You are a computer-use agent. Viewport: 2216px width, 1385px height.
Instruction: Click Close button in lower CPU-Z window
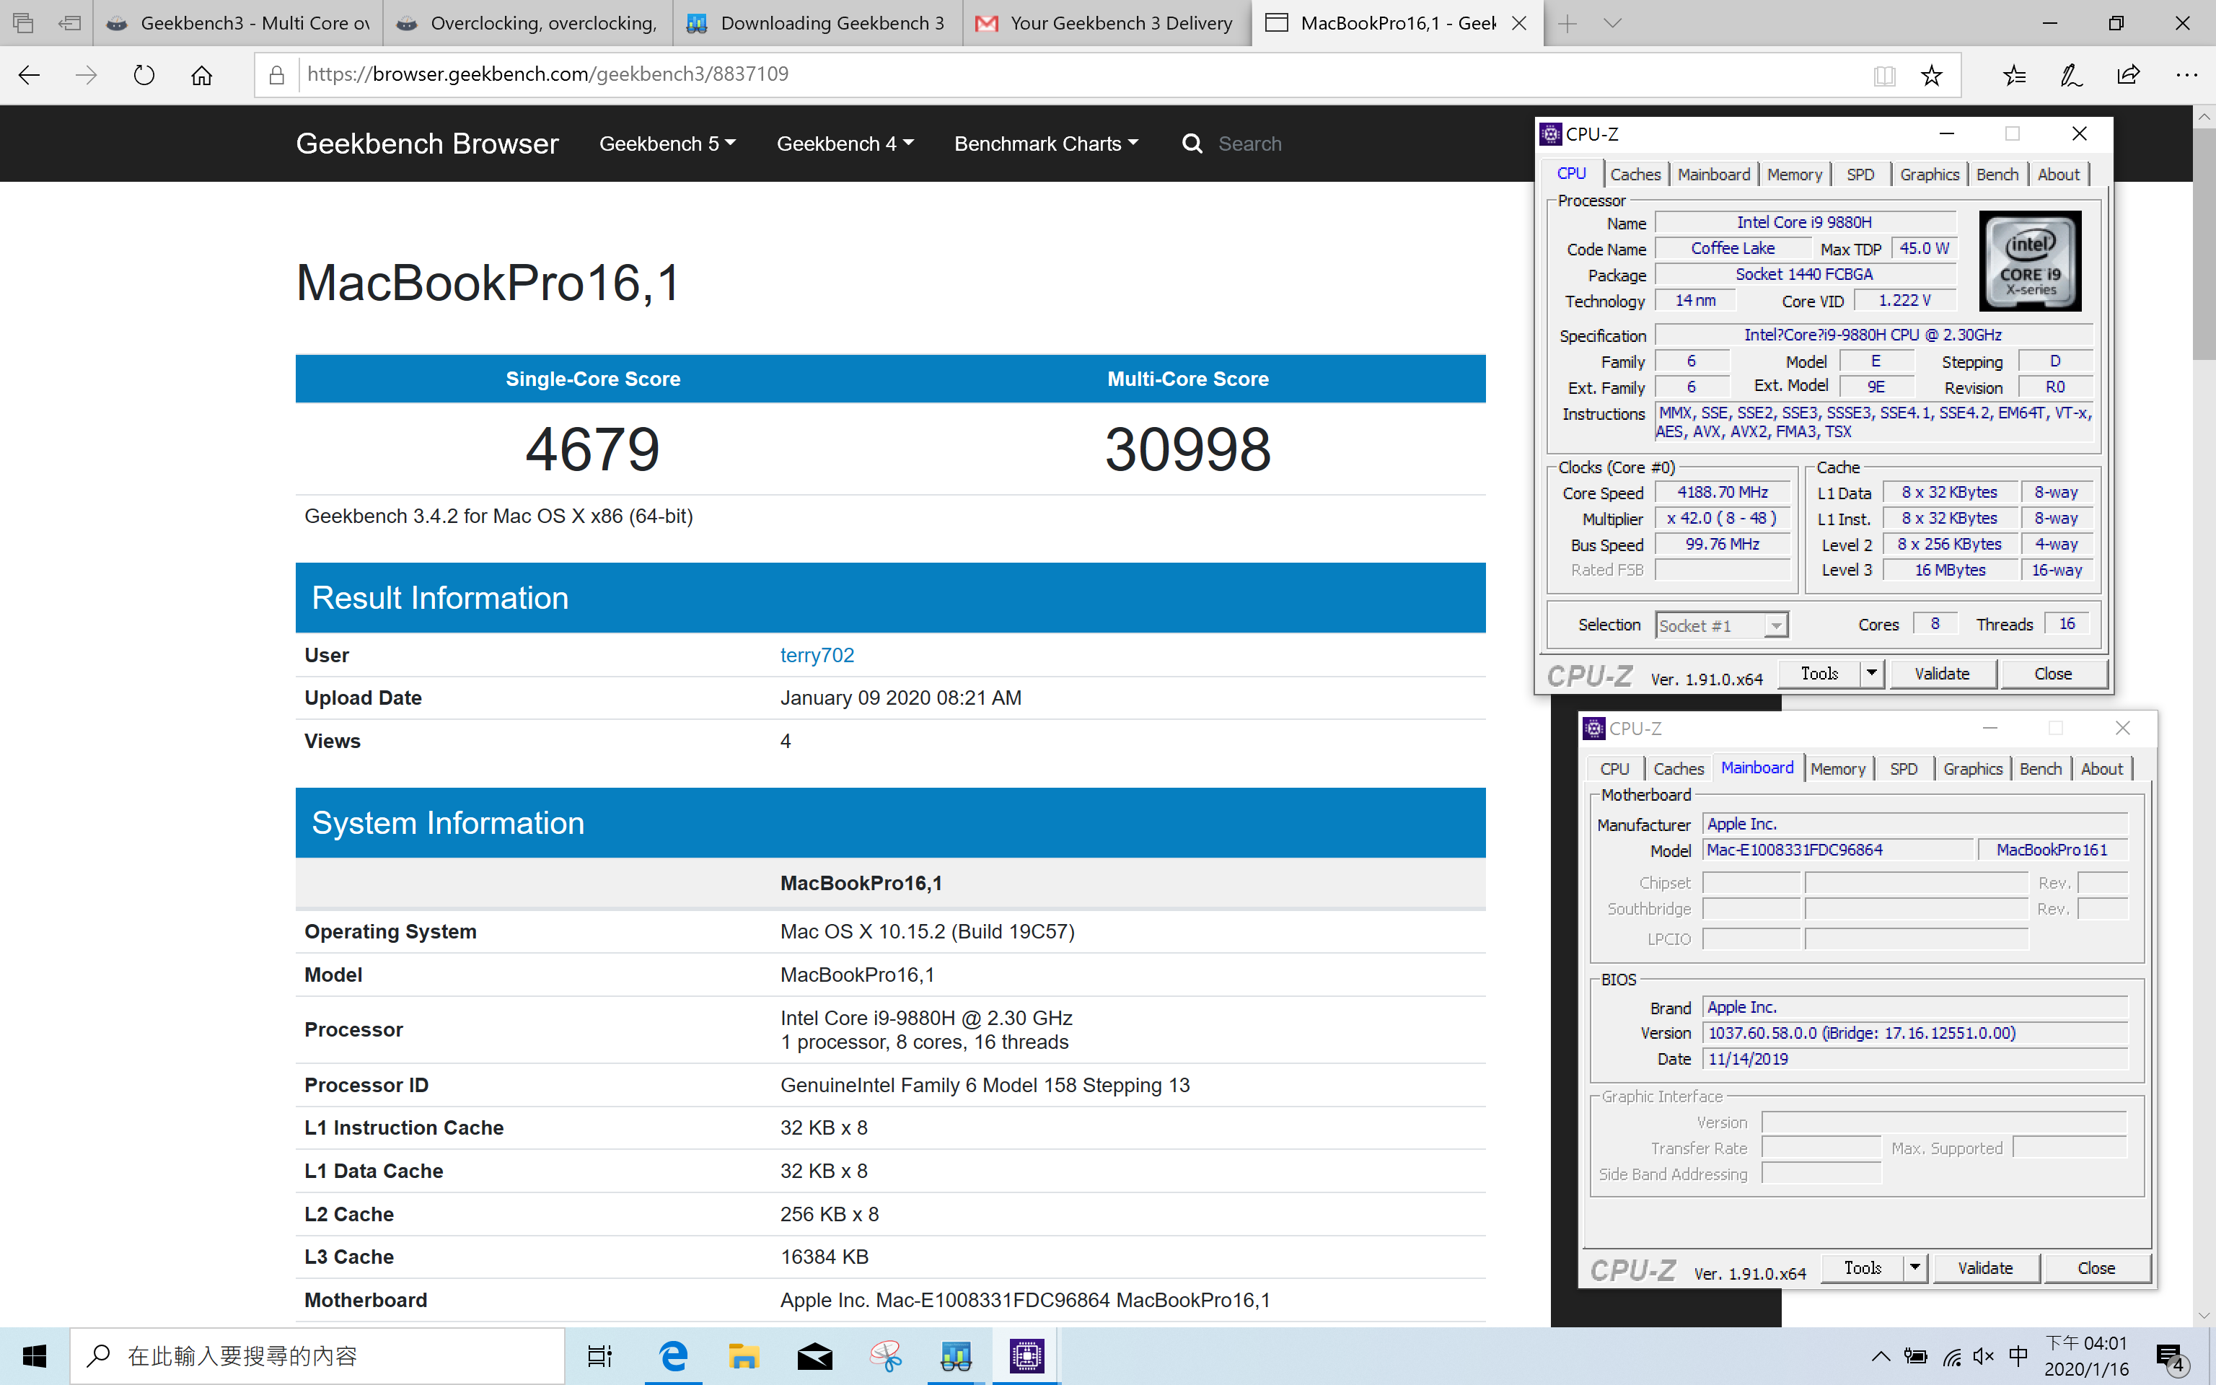tap(2096, 1267)
